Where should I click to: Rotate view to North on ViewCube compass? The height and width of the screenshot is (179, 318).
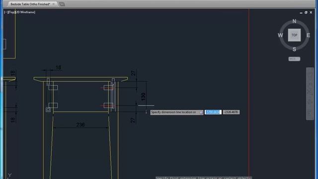[x=294, y=21]
